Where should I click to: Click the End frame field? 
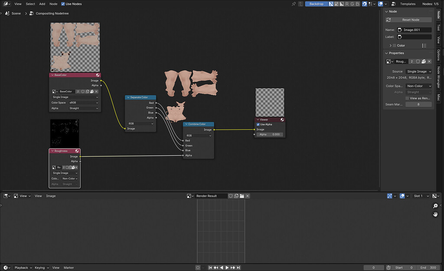428,268
